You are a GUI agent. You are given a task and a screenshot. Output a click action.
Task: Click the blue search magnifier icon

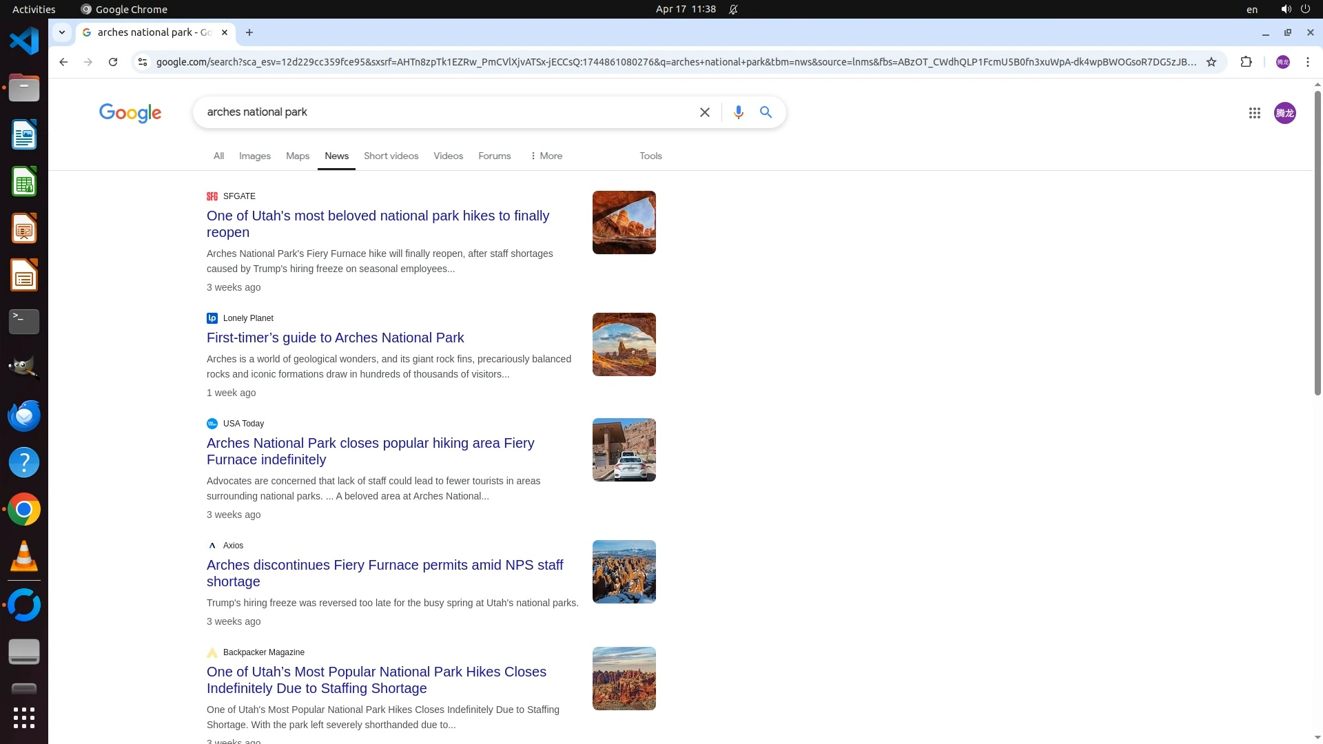[x=766, y=112]
